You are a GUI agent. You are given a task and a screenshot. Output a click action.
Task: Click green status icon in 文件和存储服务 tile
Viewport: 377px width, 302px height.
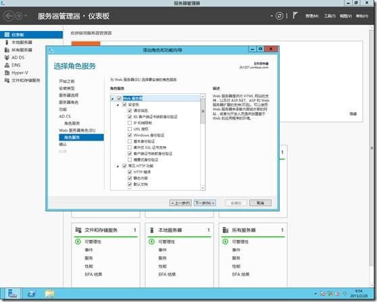tap(78, 241)
